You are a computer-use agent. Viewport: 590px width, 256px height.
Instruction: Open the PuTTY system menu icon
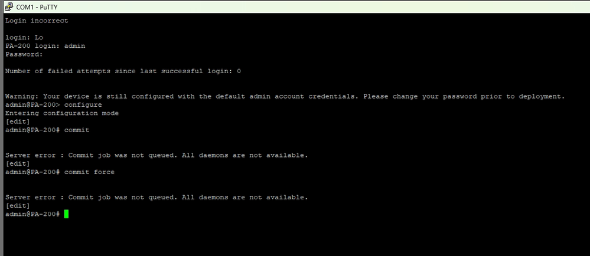coord(9,7)
